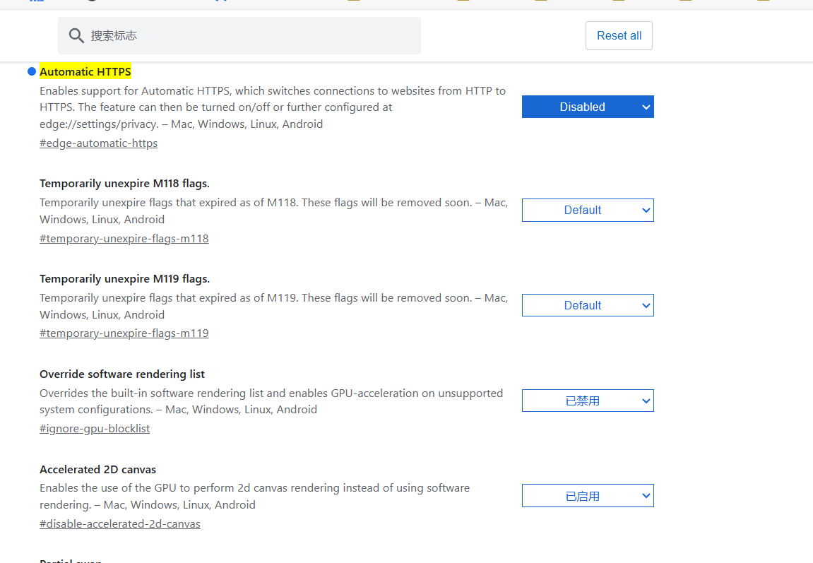The image size is (813, 563).
Task: Open the #temporary-unexpire-flags-m118 link
Action: click(124, 239)
